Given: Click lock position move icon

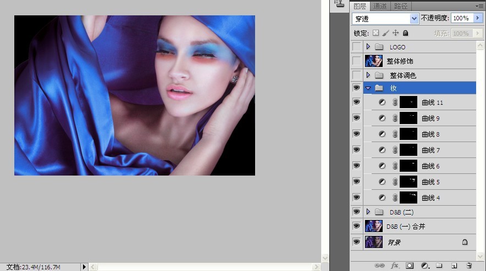Looking at the screenshot, I should pos(395,33).
